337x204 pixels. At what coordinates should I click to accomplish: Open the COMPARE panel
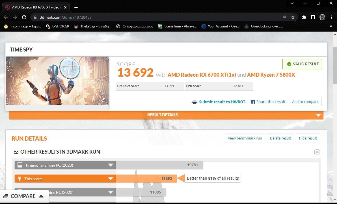point(24,196)
